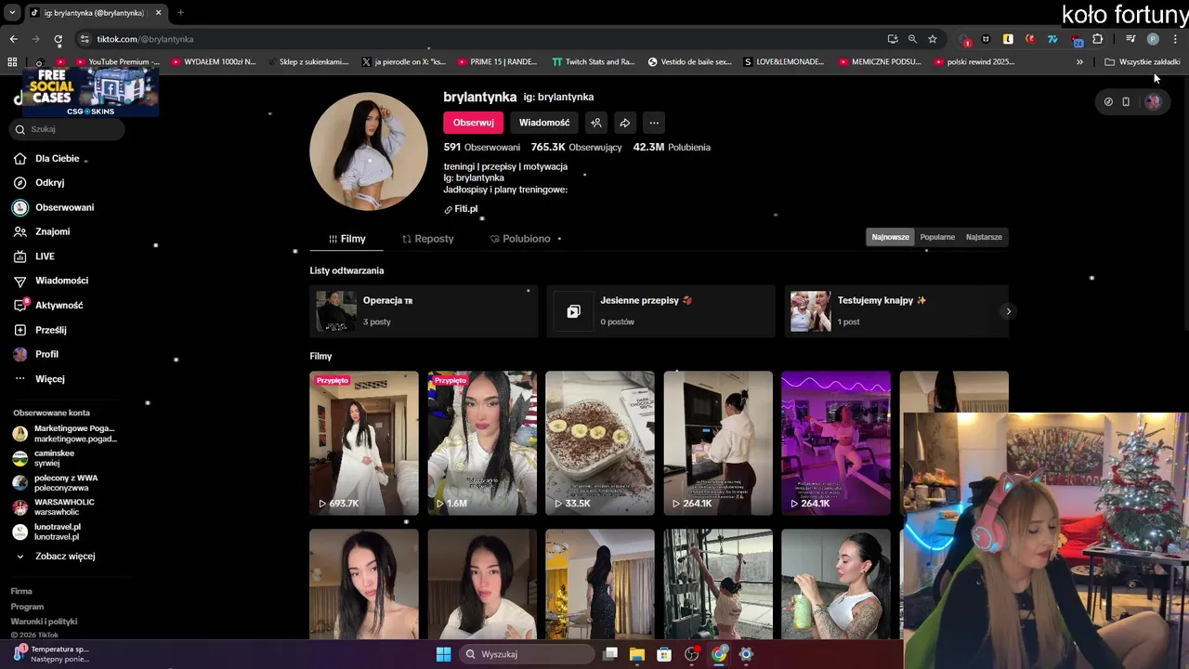Open Chrome three-dot menu
The image size is (1189, 669).
[1176, 39]
